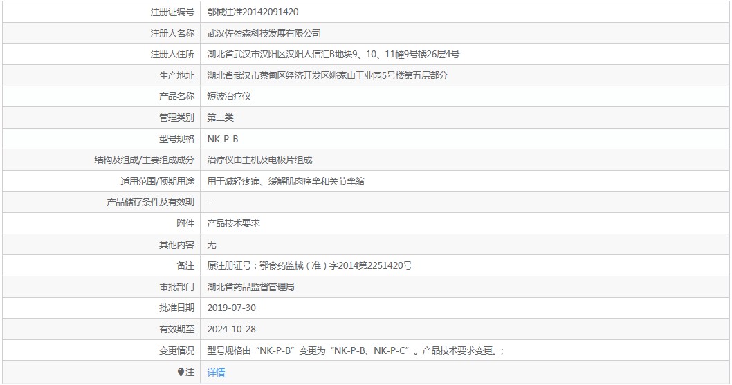732x385 pixels.
Task: Click the dash value in storage conditions row
Action: click(209, 203)
